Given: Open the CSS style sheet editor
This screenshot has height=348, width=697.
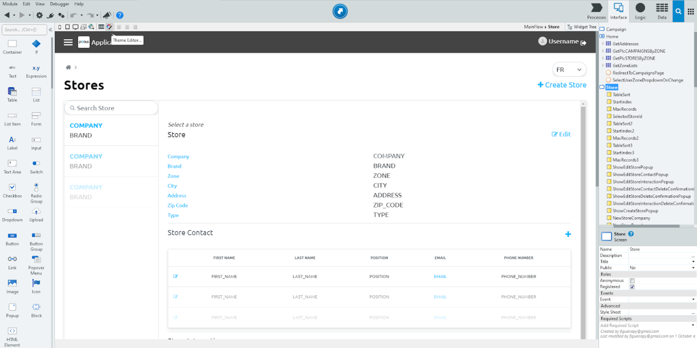Looking at the screenshot, I should pos(102,27).
